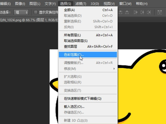Choose 新建 3D 凸出(3) menu entry

click(88, 120)
